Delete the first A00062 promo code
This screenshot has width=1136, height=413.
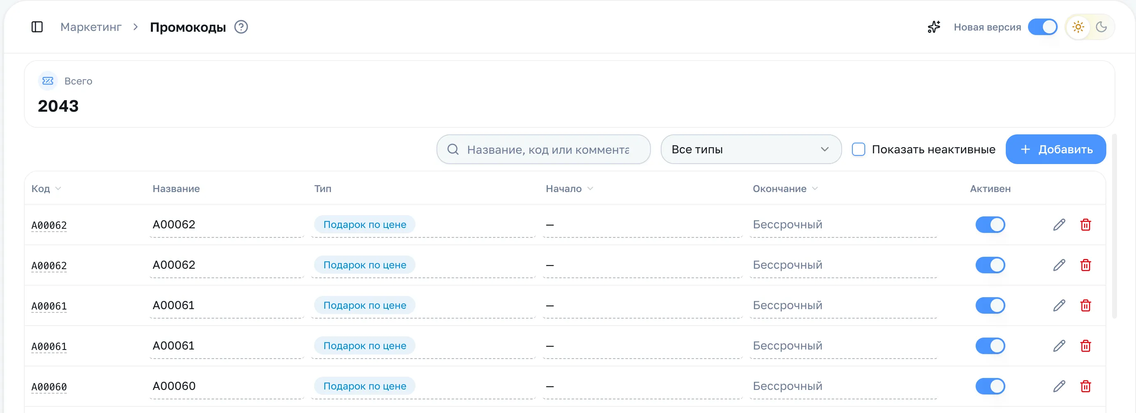tap(1086, 225)
